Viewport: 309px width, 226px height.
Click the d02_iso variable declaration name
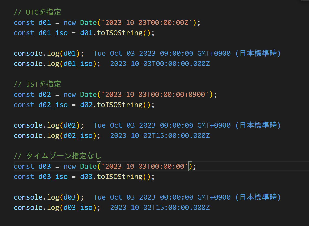click(53, 105)
